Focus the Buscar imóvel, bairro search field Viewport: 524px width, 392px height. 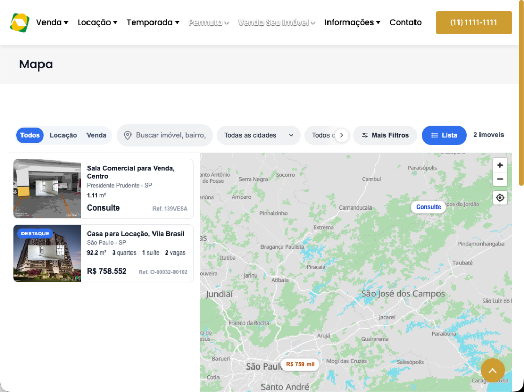pos(165,135)
